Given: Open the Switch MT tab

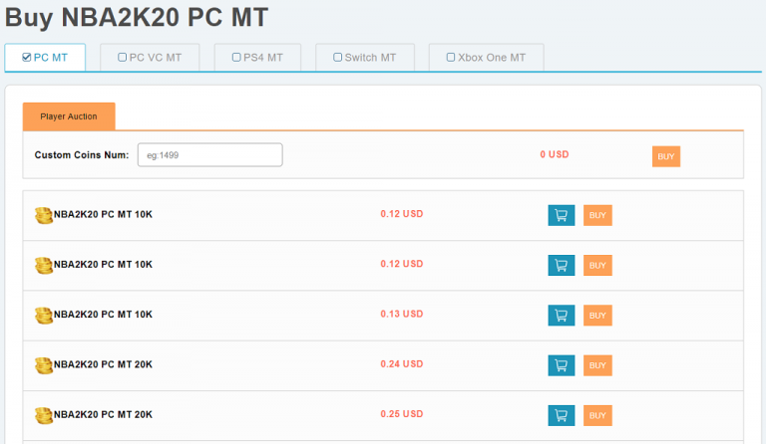Looking at the screenshot, I should [365, 58].
